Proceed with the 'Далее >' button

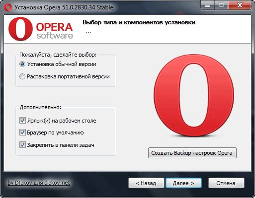183,183
